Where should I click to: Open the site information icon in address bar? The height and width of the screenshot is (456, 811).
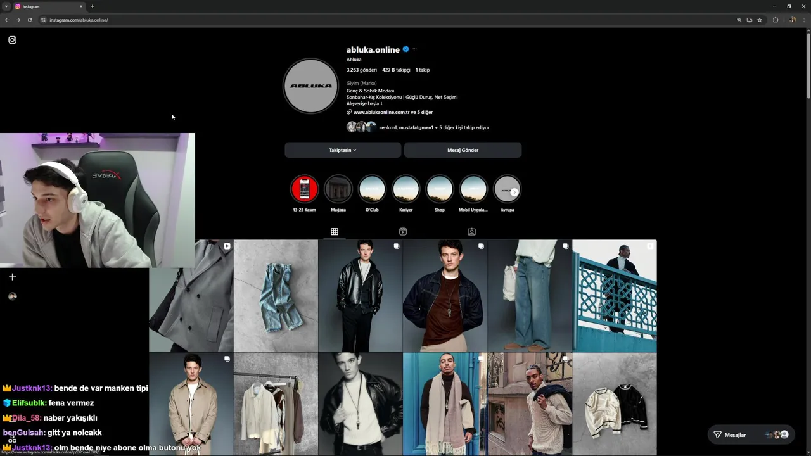(x=43, y=20)
